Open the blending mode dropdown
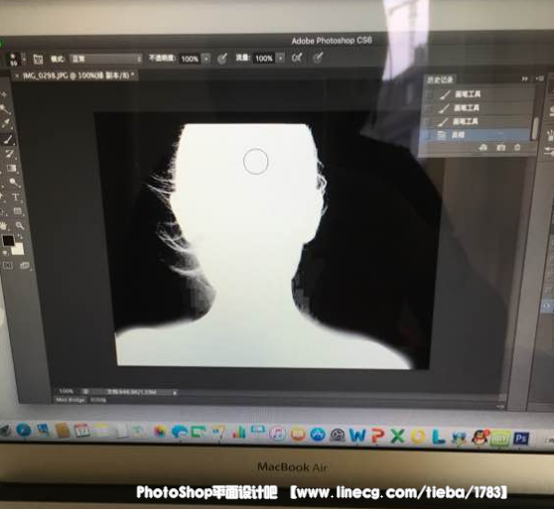Viewport: 557px width, 509px height. pyautogui.click(x=106, y=59)
